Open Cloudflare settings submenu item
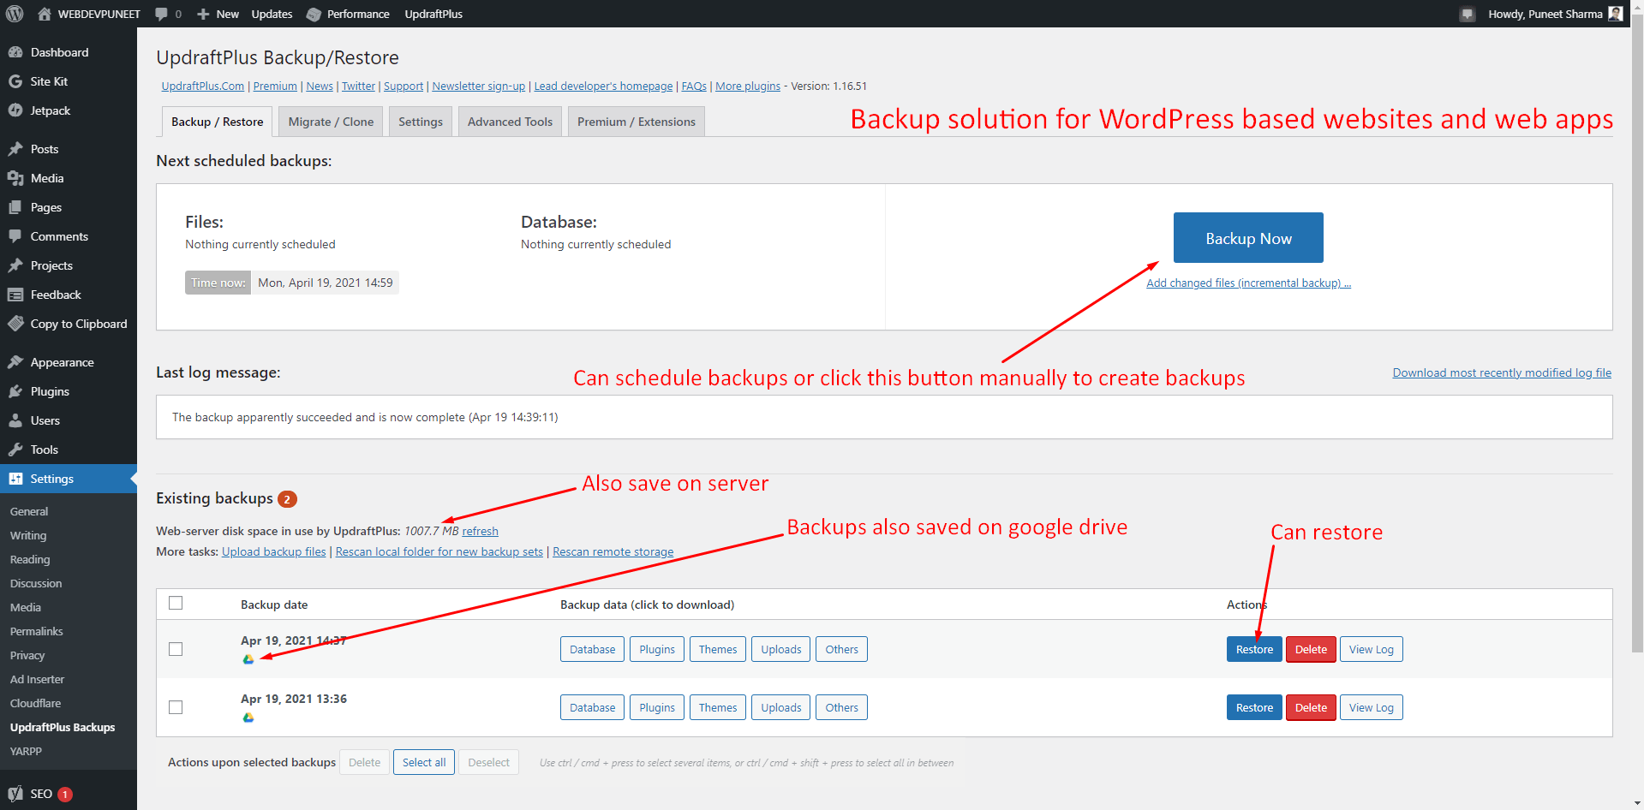The width and height of the screenshot is (1644, 810). point(36,703)
